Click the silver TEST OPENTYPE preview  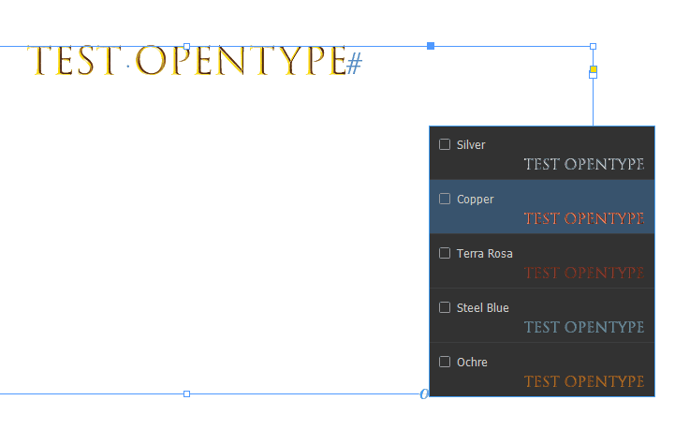tap(584, 164)
